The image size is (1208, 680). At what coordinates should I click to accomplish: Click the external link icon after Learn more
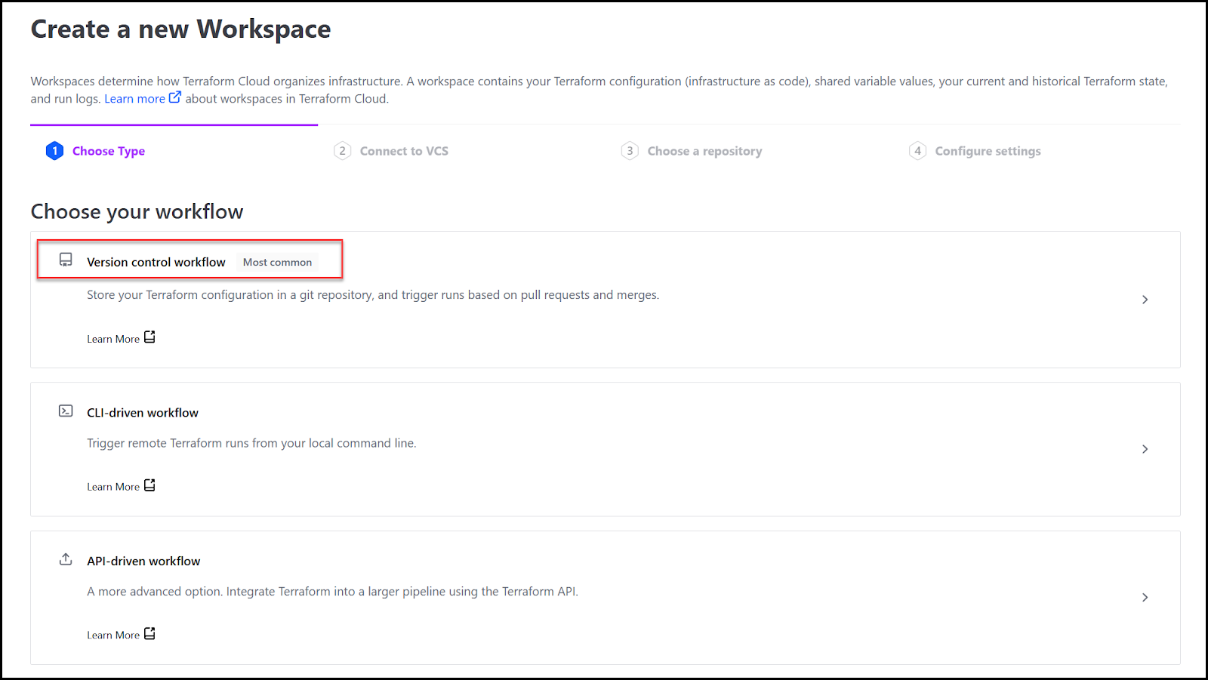point(175,97)
